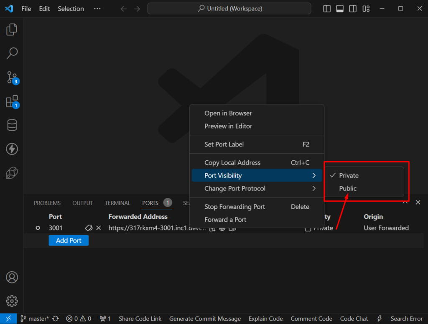Open the Edit menu
The image size is (428, 324).
(44, 9)
